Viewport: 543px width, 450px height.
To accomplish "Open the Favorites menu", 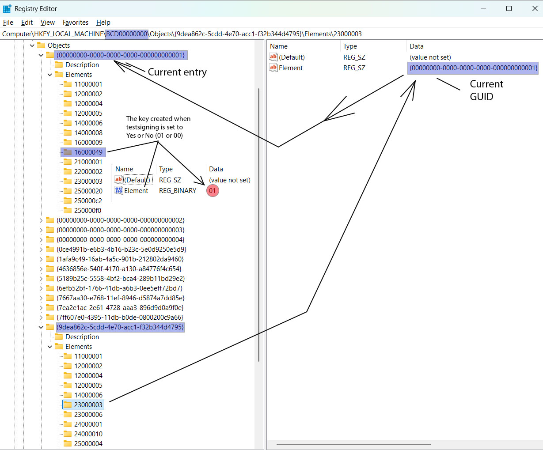I will [x=76, y=23].
